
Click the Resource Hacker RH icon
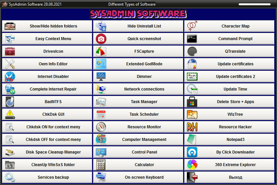pos(192,127)
